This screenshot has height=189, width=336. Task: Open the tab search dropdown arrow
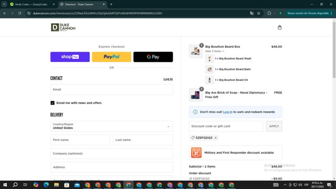pos(4,4)
